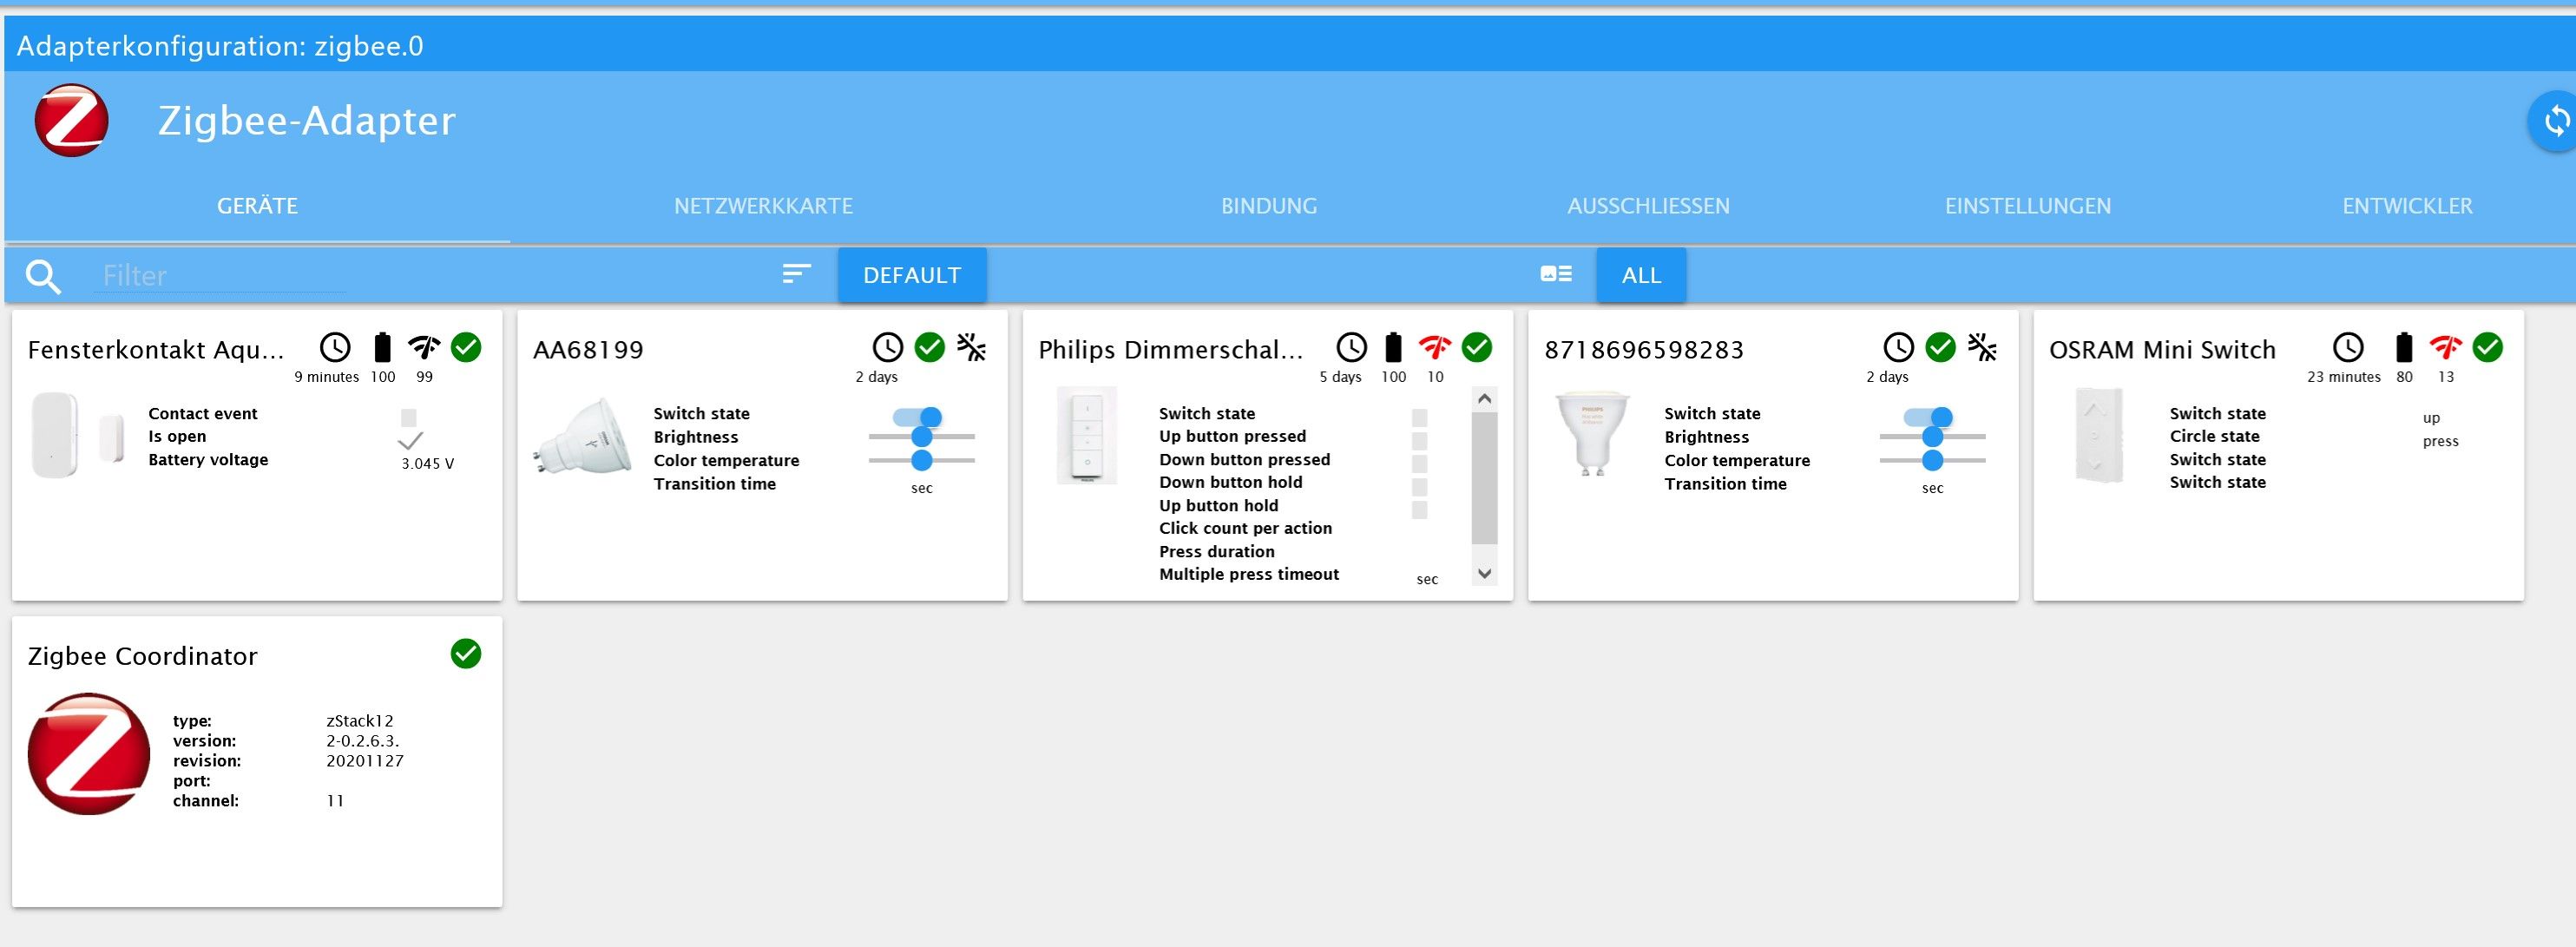Click the green checkmark on Zigbee Coordinator
The image size is (2576, 947).
tap(466, 654)
